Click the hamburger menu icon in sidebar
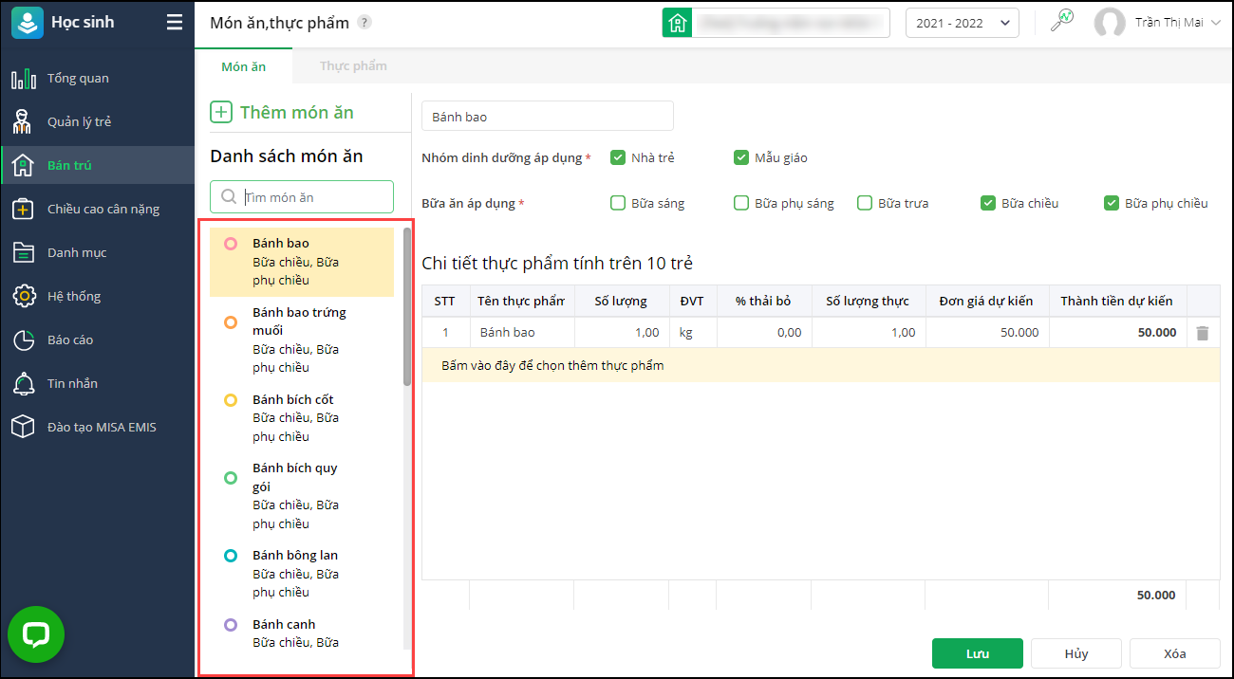 click(175, 22)
